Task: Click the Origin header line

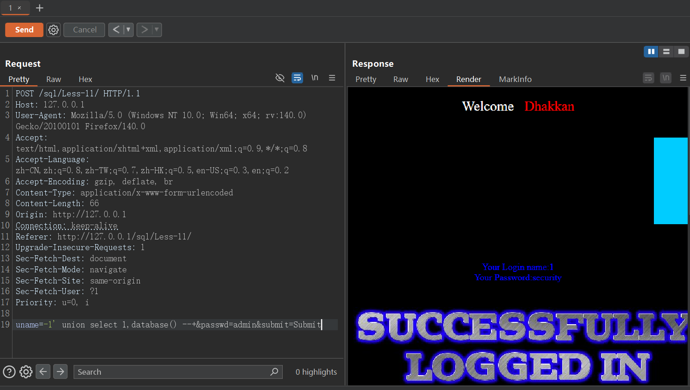Action: point(71,214)
